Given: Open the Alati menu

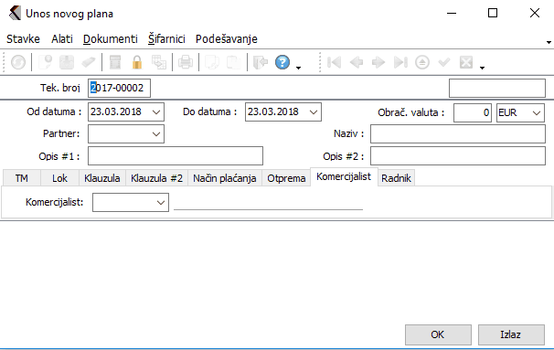Looking at the screenshot, I should 62,39.
